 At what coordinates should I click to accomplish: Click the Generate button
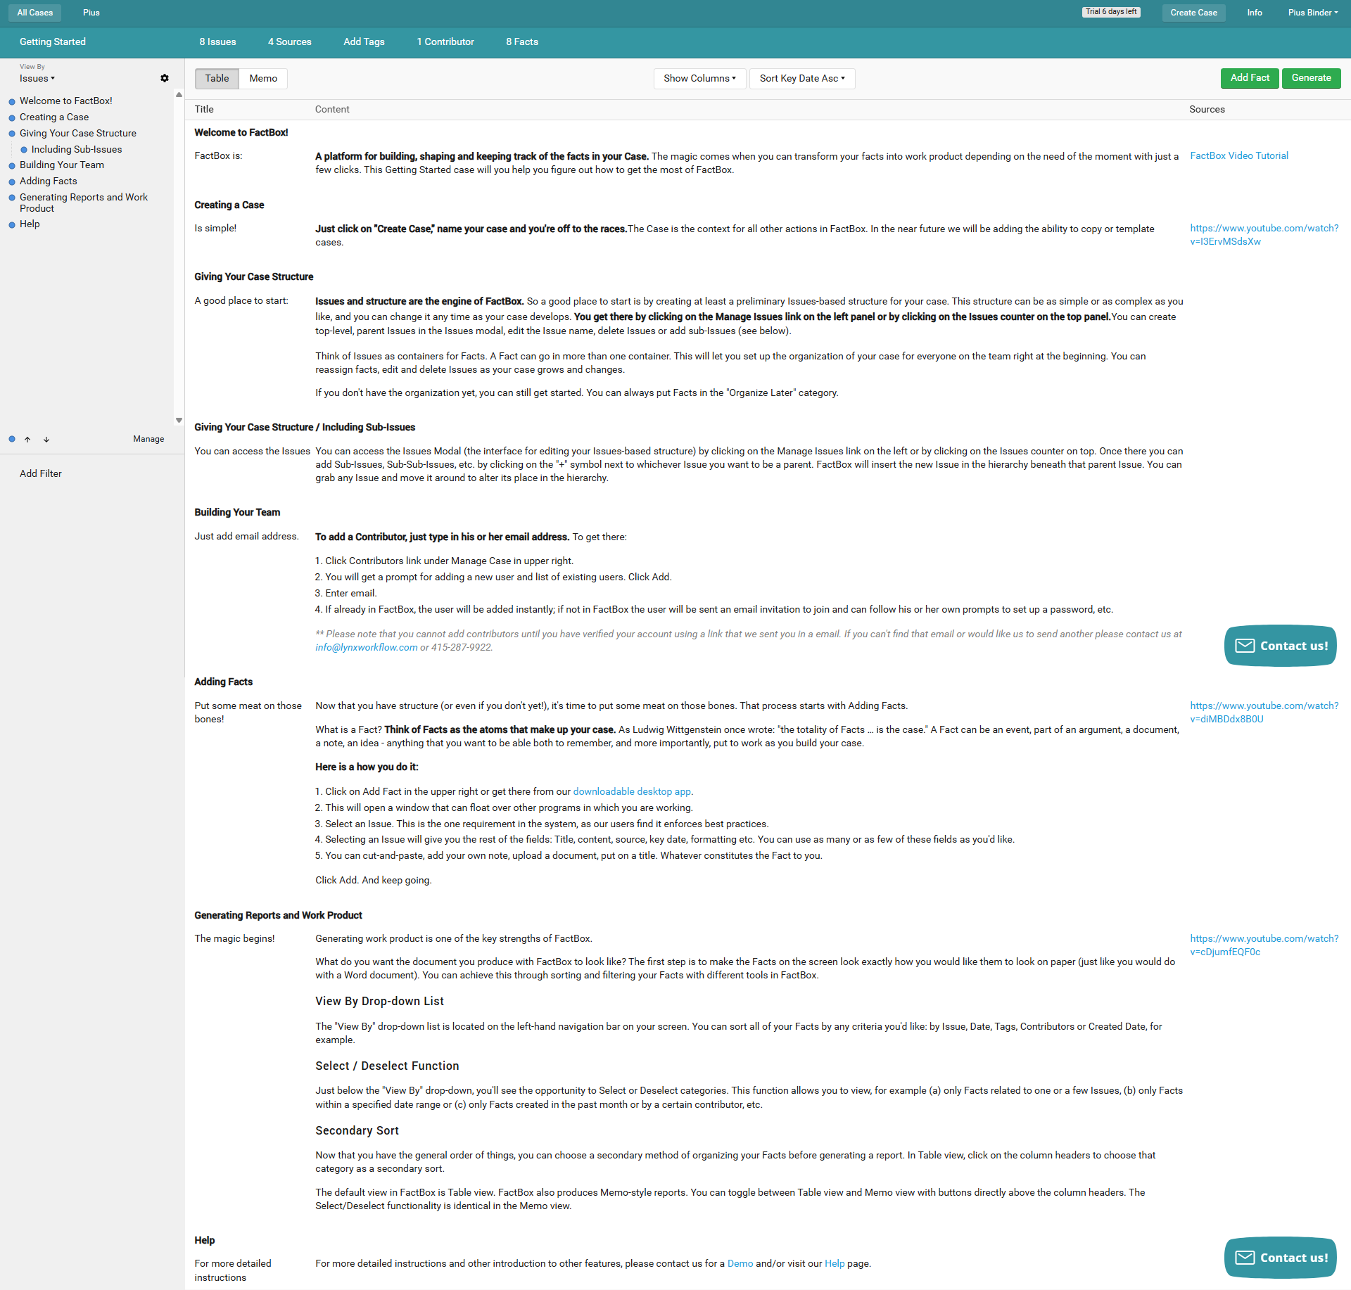point(1311,78)
